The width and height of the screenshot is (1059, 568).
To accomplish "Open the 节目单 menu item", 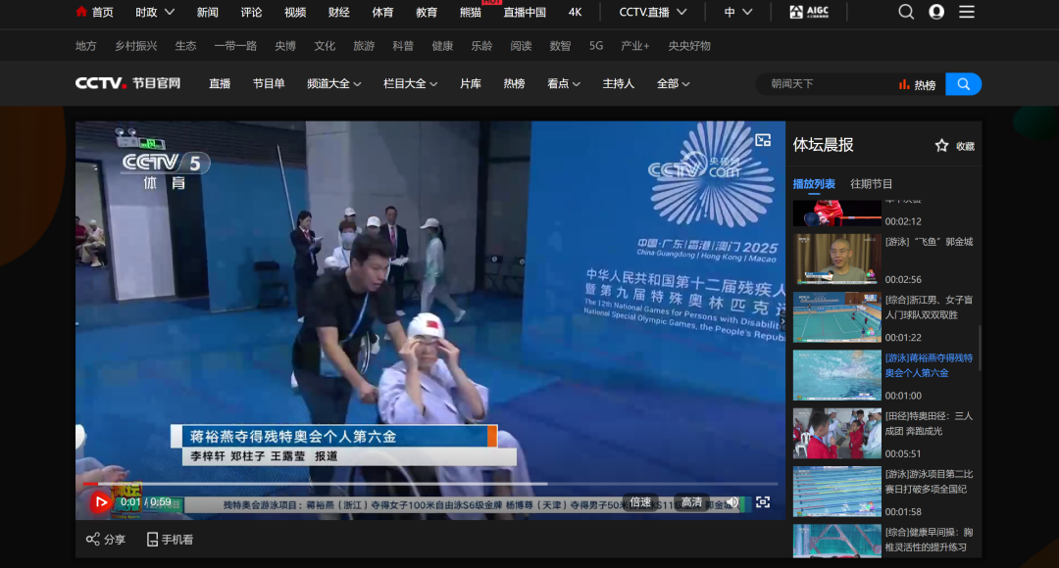I will (269, 84).
